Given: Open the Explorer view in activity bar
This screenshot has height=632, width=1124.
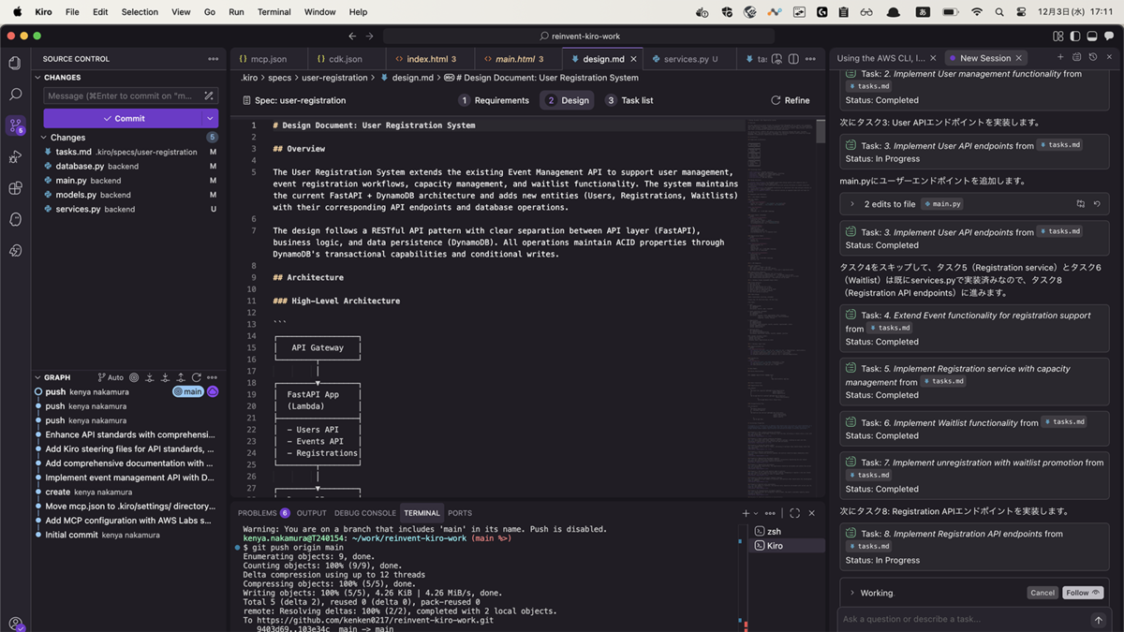Looking at the screenshot, I should point(15,64).
